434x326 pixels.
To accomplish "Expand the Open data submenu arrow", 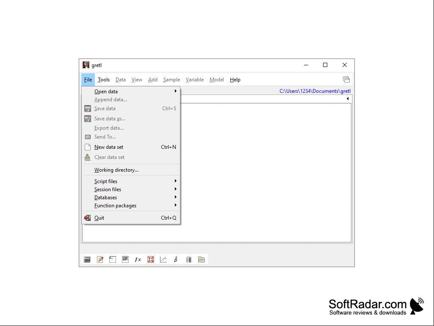I will pyautogui.click(x=175, y=91).
